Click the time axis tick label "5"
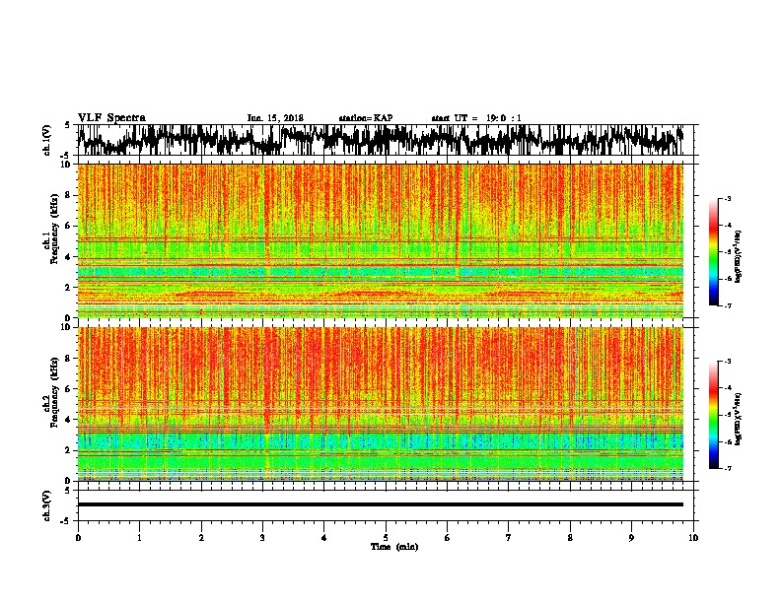Viewport: 781px width, 603px height. (386, 538)
